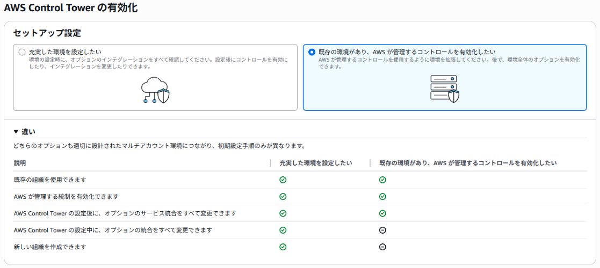Click サービス統合 row check in 既存の環境 column
The image size is (600, 268).
click(382, 213)
